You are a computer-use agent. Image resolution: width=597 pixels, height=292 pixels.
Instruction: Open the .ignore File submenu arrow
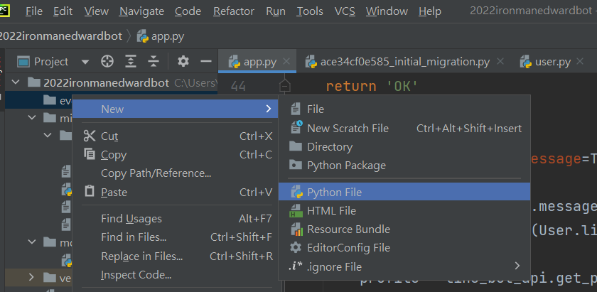tap(517, 266)
